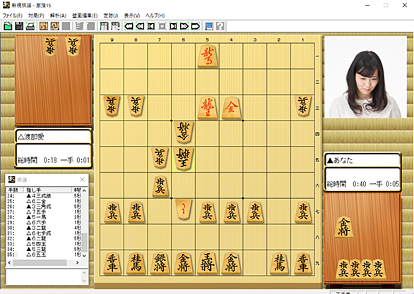414x294 pixels.
Task: Open help with the question mark toolbar icon
Action: 220,26
